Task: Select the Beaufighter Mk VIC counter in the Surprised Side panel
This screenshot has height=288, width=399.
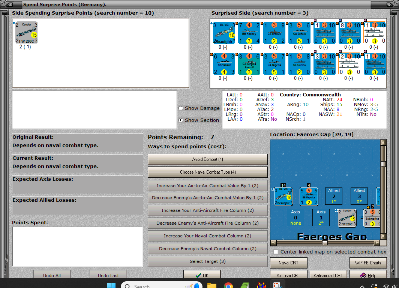Action: pyautogui.click(x=224, y=33)
